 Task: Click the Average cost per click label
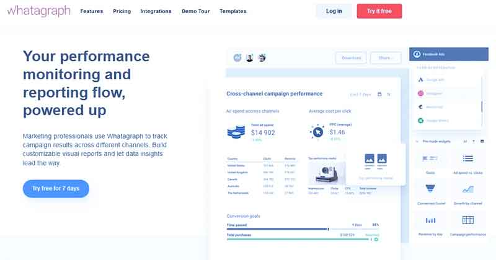[330, 111]
